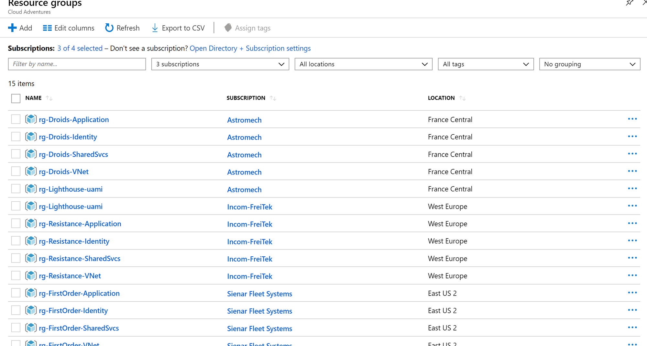This screenshot has width=647, height=346.
Task: Open more options for rg-FirstOrder-Identity
Action: point(632,310)
